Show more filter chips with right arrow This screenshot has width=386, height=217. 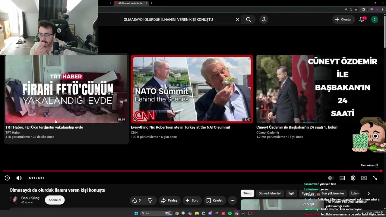point(369,193)
